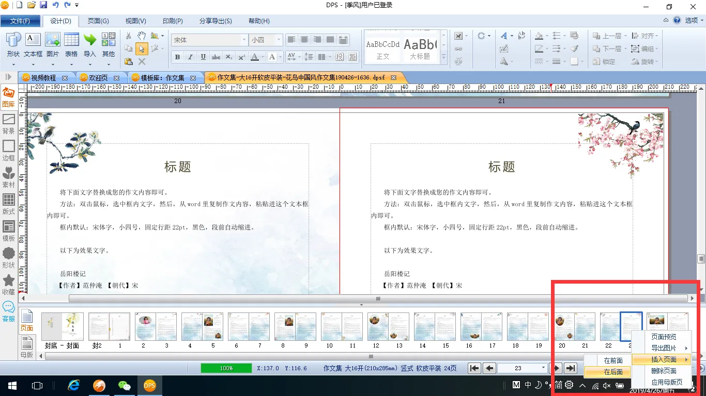706x396 pixels.
Task: Toggle underline text formatting
Action: click(x=203, y=57)
